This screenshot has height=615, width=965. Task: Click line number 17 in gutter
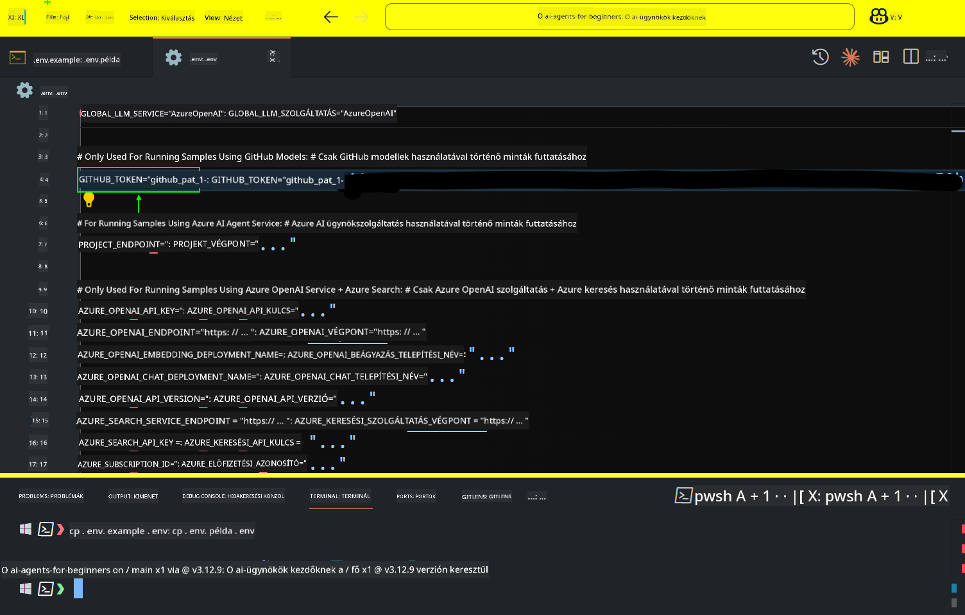pos(38,464)
